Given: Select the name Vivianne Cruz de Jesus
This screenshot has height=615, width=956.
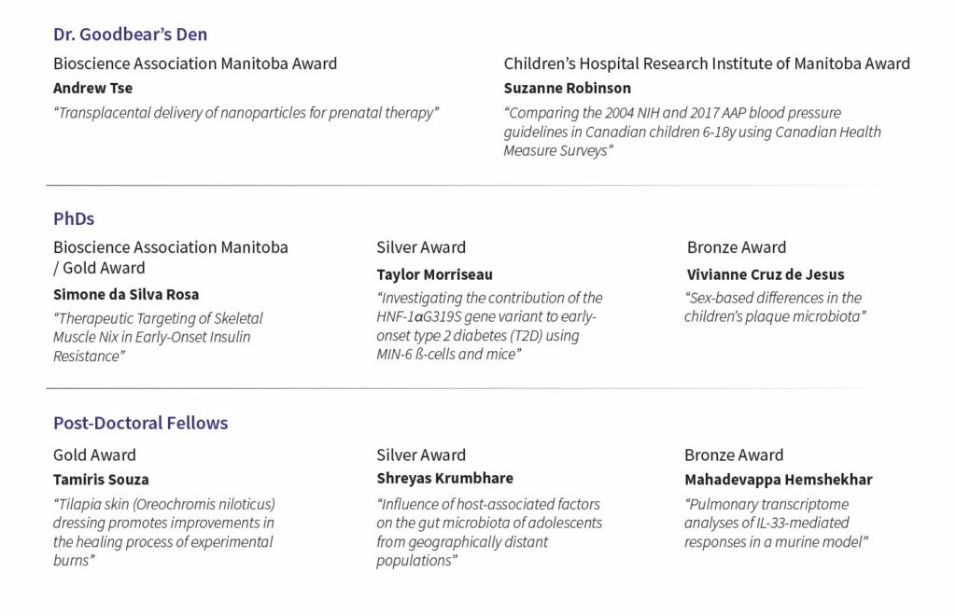Looking at the screenshot, I should 765,274.
